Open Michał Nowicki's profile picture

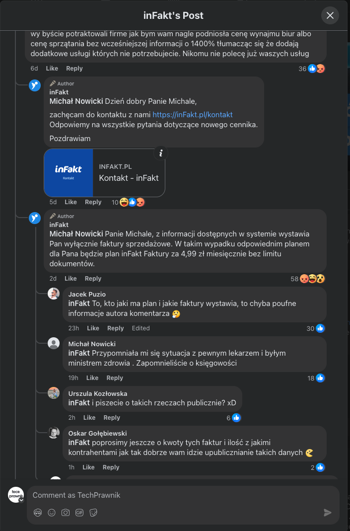click(54, 344)
